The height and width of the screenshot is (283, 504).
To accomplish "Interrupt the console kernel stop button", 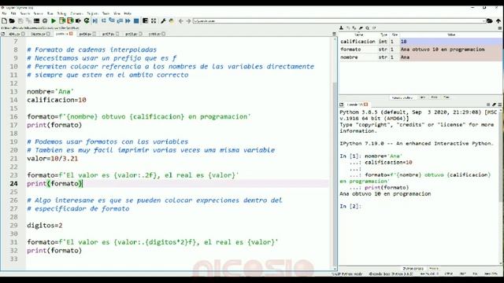I will point(488,105).
